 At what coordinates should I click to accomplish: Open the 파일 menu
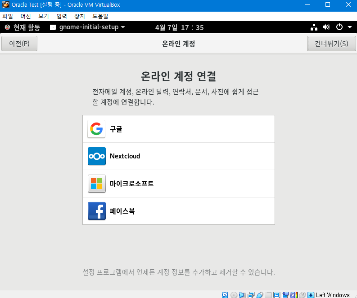(x=8, y=16)
